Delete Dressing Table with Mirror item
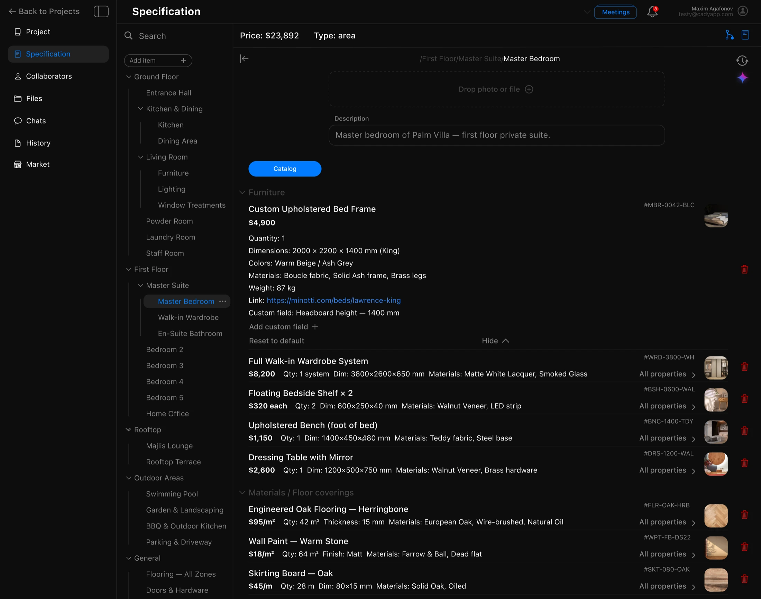This screenshot has height=599, width=761. [744, 463]
